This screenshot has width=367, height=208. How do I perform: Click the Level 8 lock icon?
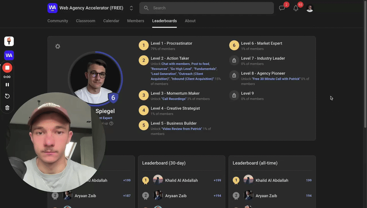click(x=234, y=75)
